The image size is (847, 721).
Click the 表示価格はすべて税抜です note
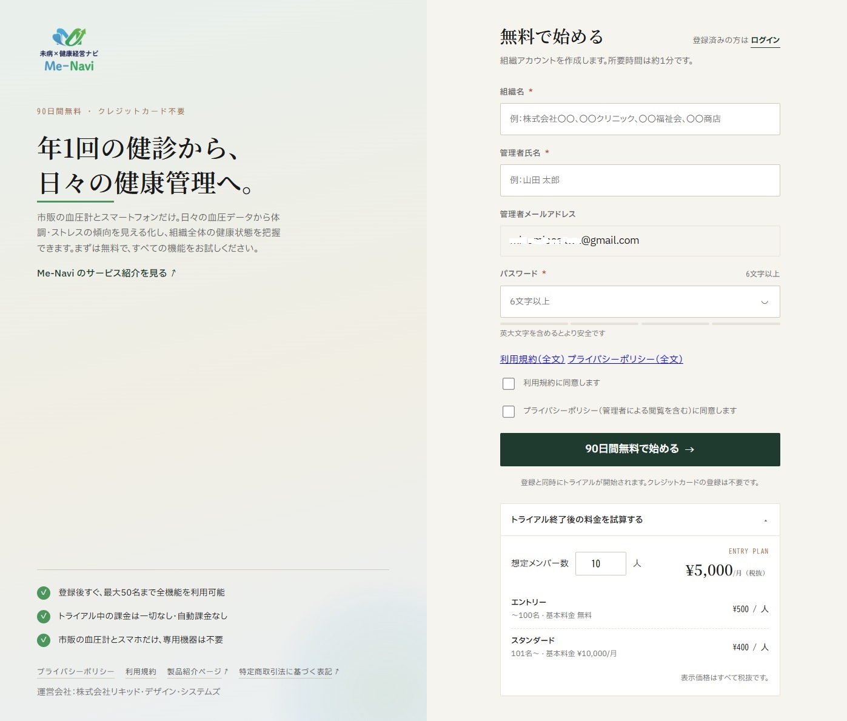pyautogui.click(x=725, y=677)
